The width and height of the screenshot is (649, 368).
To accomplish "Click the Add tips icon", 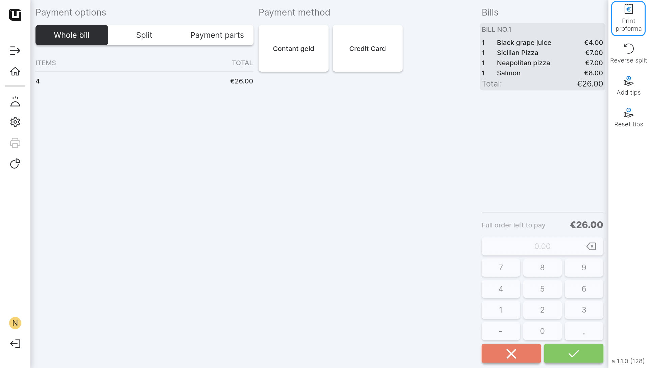I will click(628, 81).
